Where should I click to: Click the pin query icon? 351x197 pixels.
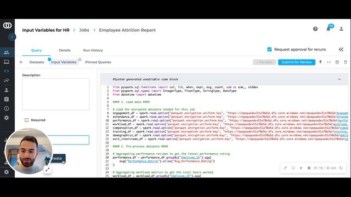tap(320, 62)
